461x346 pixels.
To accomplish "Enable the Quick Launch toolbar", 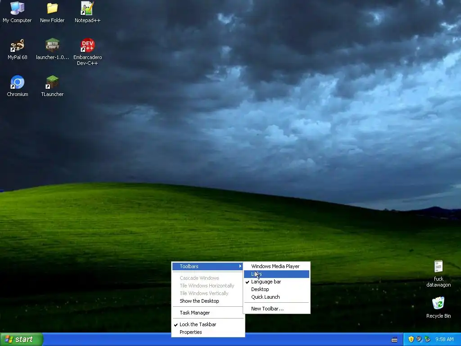I will click(277, 297).
